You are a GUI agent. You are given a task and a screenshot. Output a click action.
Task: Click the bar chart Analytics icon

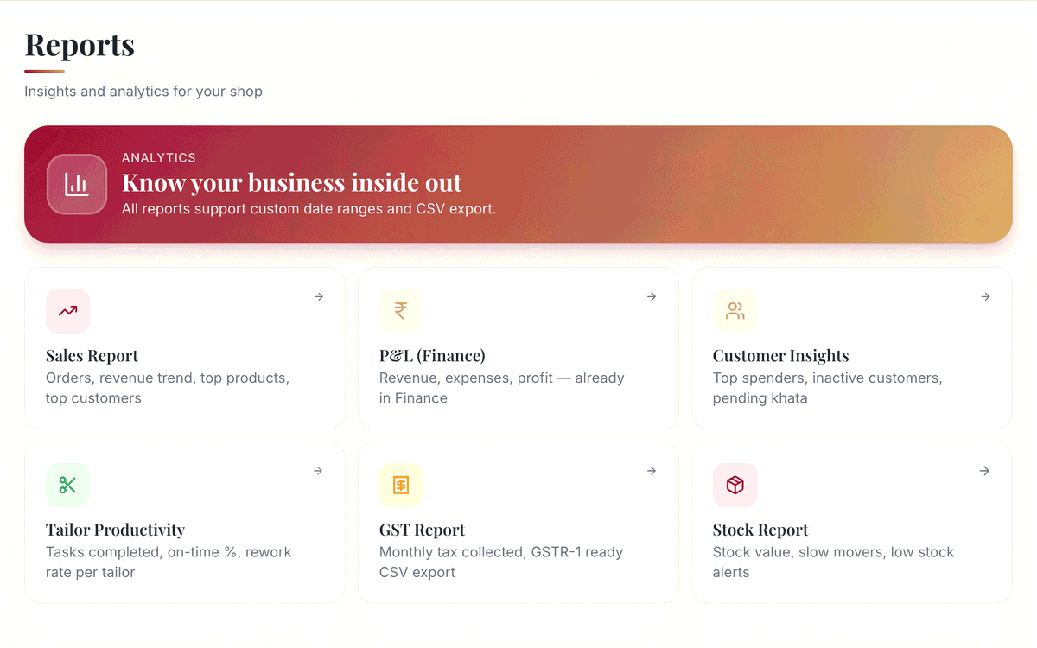(x=77, y=184)
